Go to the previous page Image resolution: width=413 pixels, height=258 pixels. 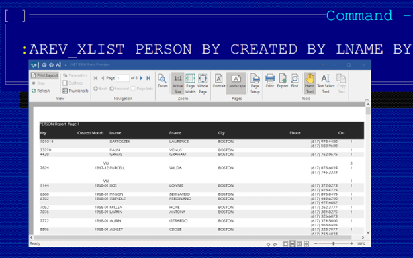click(x=103, y=78)
